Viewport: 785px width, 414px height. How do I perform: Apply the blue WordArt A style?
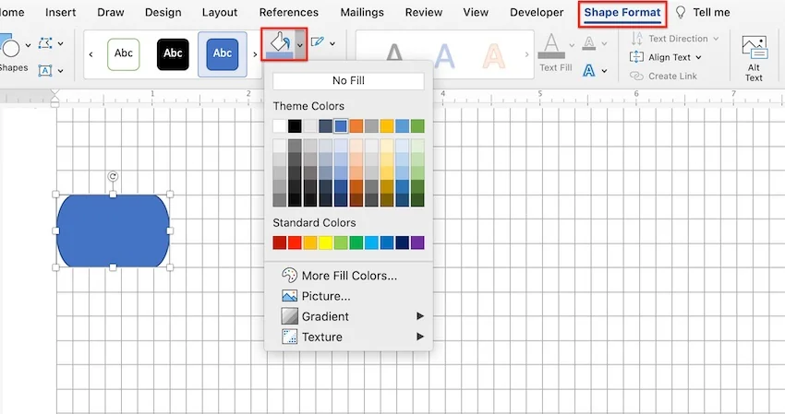[444, 56]
